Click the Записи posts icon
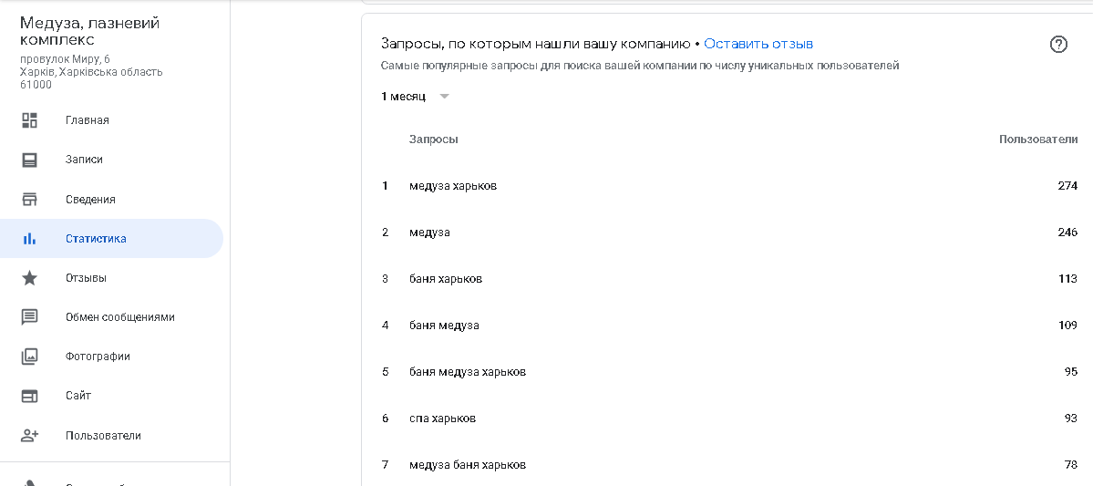This screenshot has height=486, width=1093. point(30,160)
